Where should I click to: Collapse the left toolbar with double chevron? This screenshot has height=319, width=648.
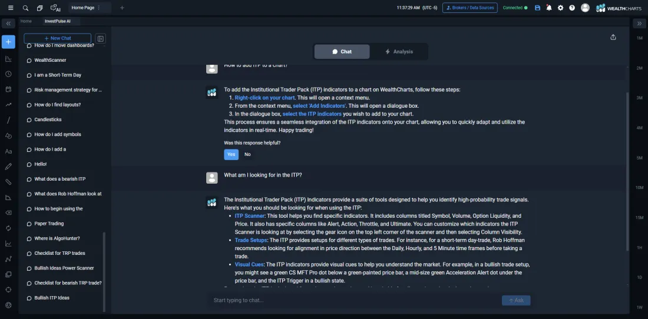click(8, 24)
